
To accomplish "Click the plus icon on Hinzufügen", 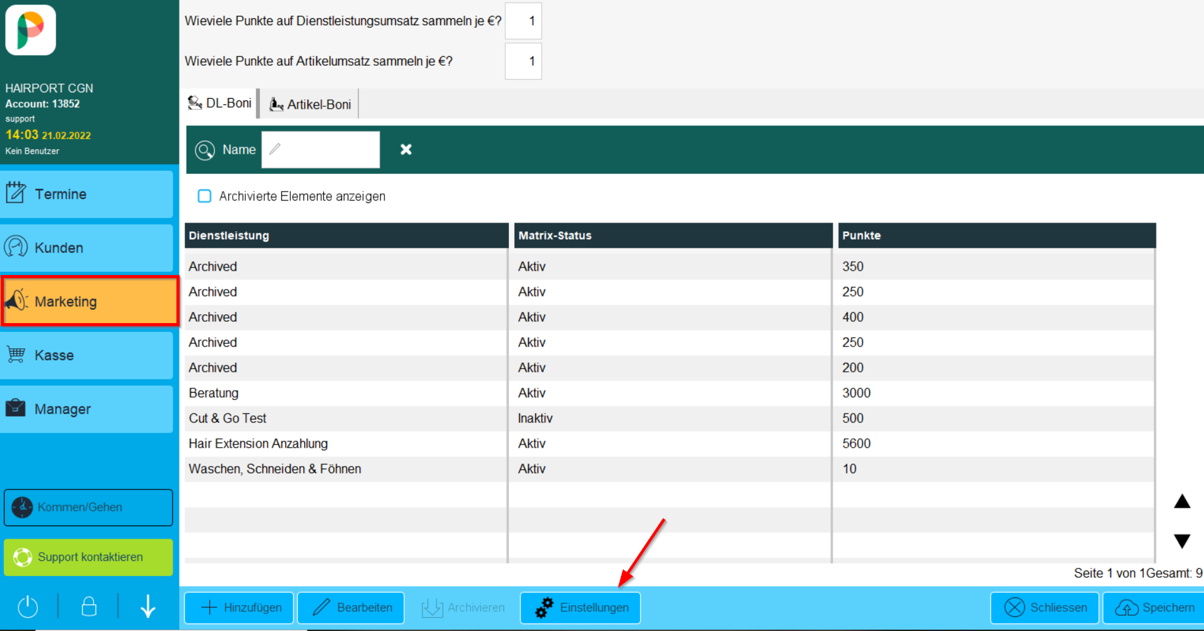I will click(x=209, y=608).
